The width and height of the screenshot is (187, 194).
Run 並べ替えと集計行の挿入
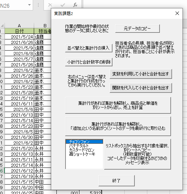tap(89, 48)
